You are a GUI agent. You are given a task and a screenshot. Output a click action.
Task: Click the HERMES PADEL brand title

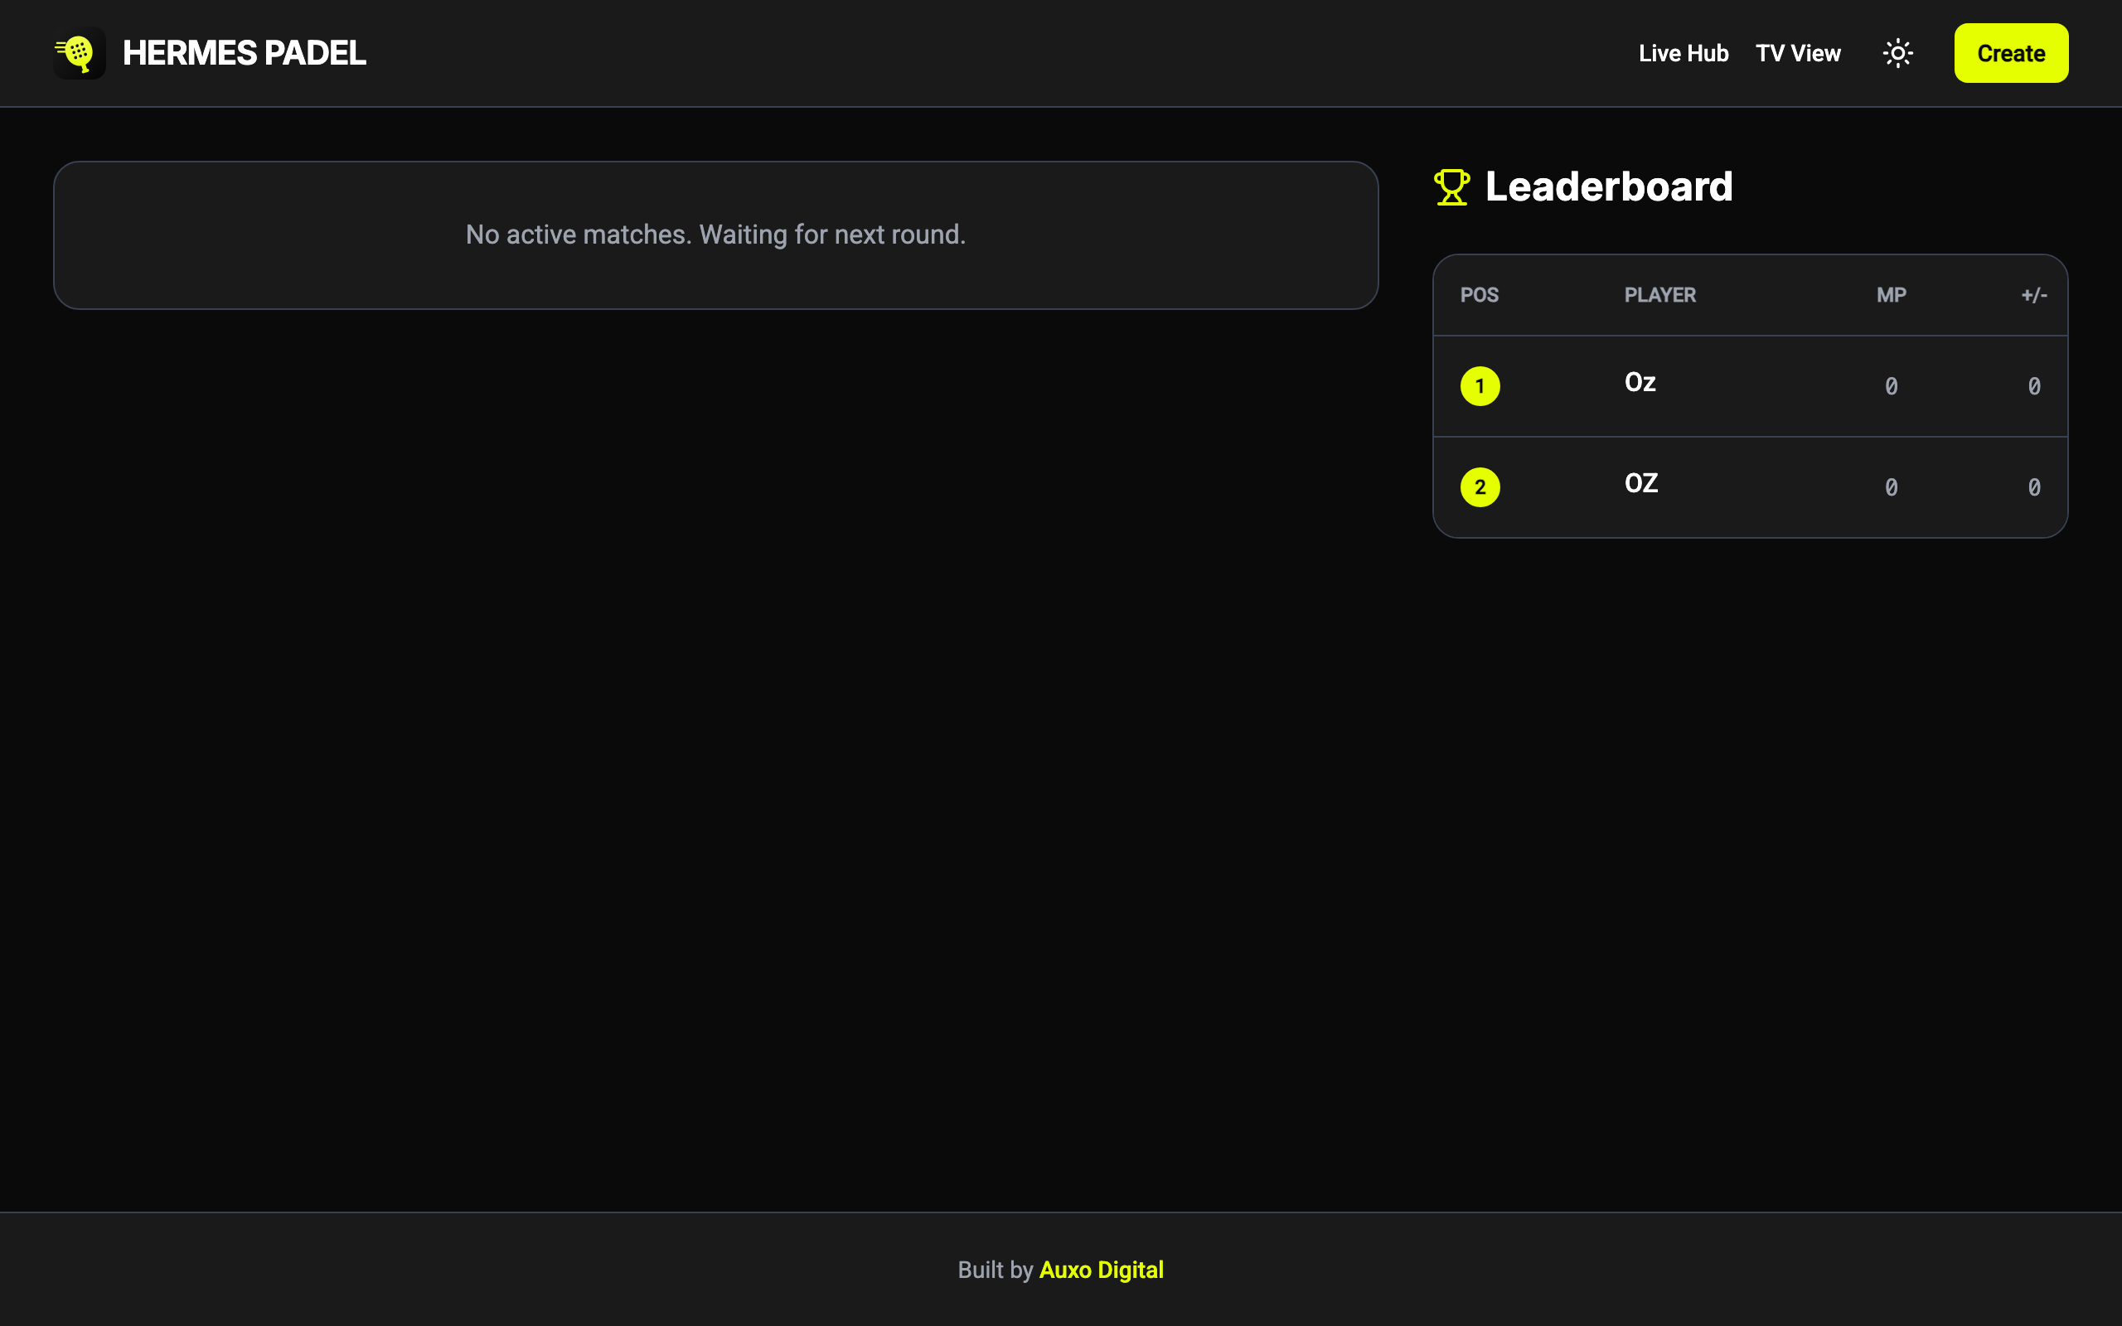[x=244, y=54]
